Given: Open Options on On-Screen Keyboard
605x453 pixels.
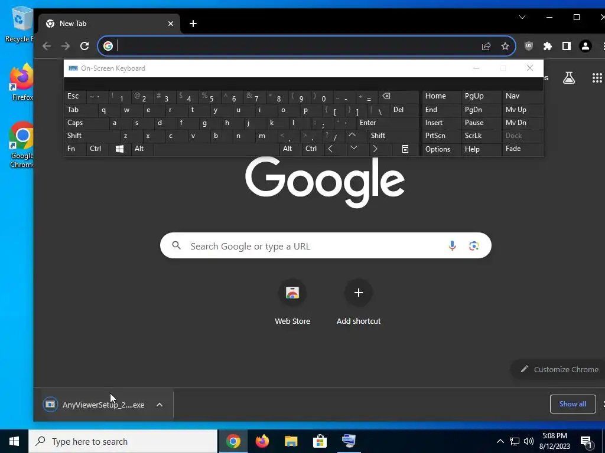Looking at the screenshot, I should pos(441,149).
